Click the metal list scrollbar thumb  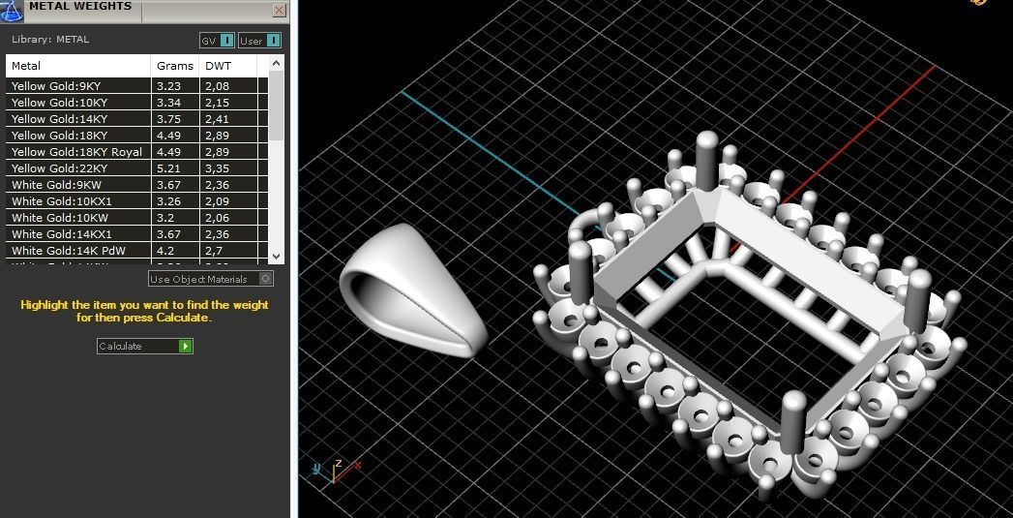[x=277, y=106]
